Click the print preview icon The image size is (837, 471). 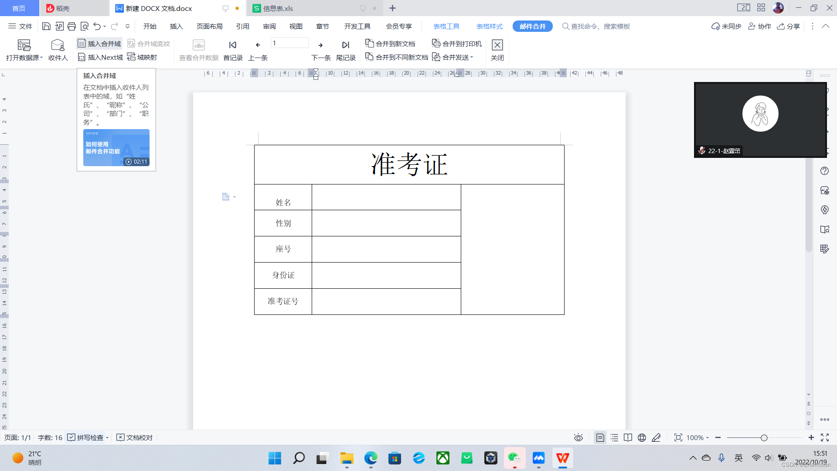(x=85, y=26)
